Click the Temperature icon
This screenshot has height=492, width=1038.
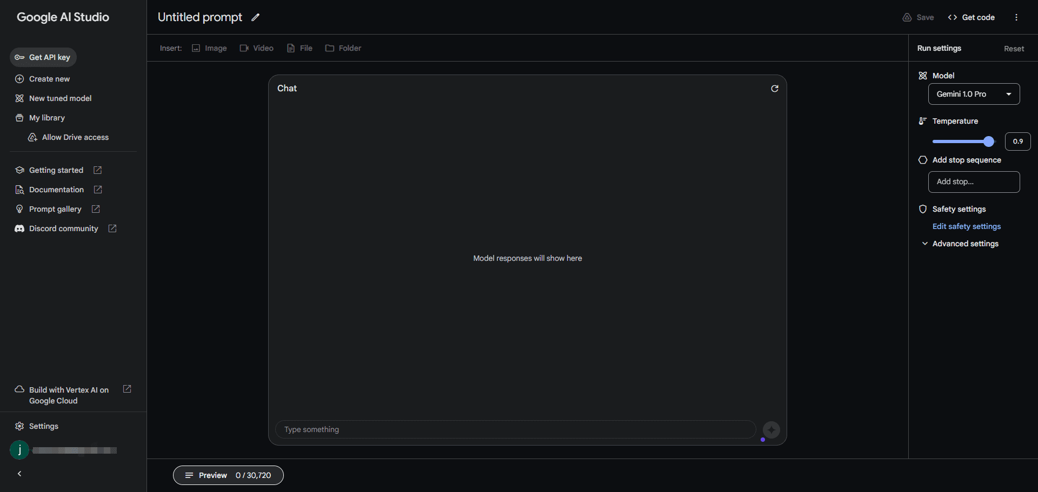click(x=923, y=121)
